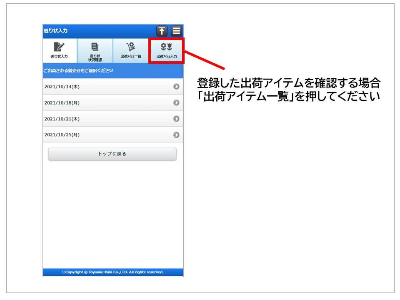Click the document icon for 送り状状況確認
The width and height of the screenshot is (400, 300).
95,46
